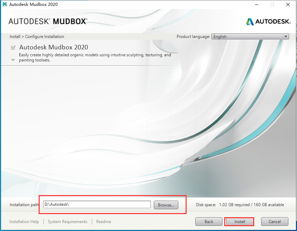
Task: Click inside the D:\Autodesk\ path field
Action: 97,204
